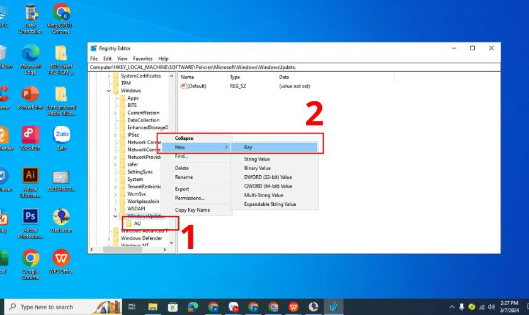
Task: Expand the Windows Defender key
Action: 108,238
